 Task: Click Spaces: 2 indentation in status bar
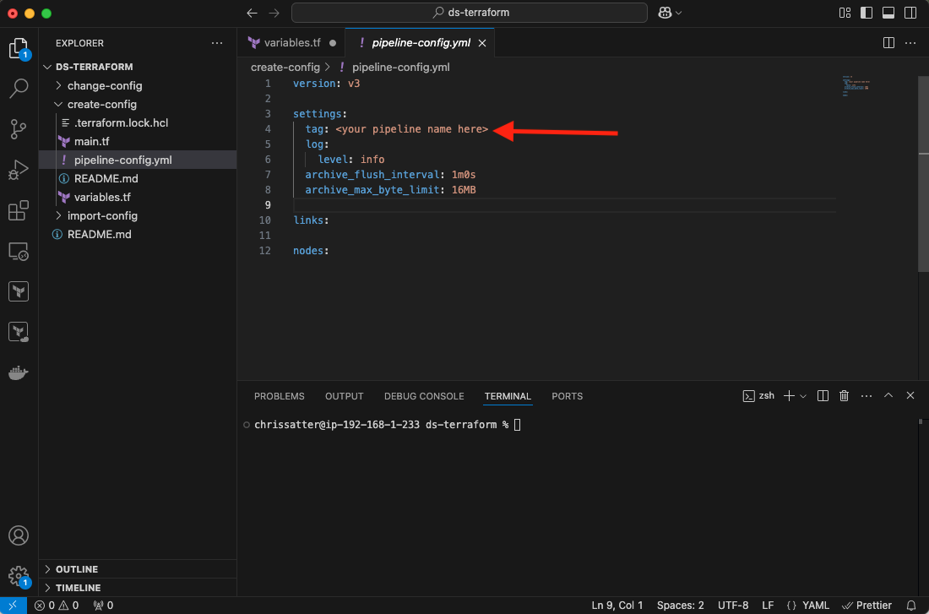tap(680, 605)
